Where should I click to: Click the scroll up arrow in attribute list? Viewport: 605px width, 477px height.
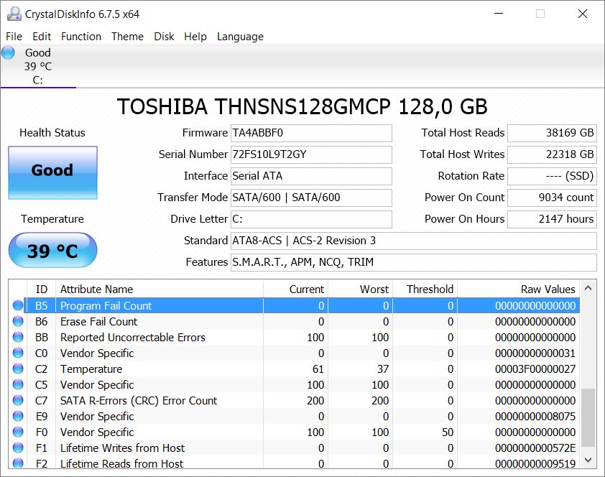pos(588,288)
